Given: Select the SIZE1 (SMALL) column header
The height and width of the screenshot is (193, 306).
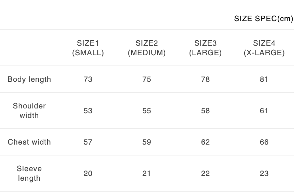Looking at the screenshot, I should click(x=88, y=48).
